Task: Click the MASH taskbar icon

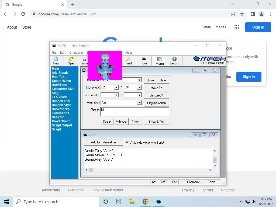Action: coord(158,202)
